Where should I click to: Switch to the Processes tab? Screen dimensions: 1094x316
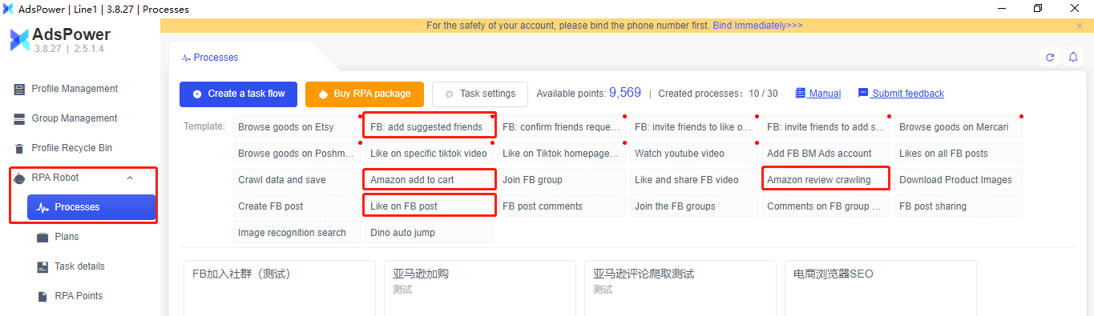click(x=210, y=58)
